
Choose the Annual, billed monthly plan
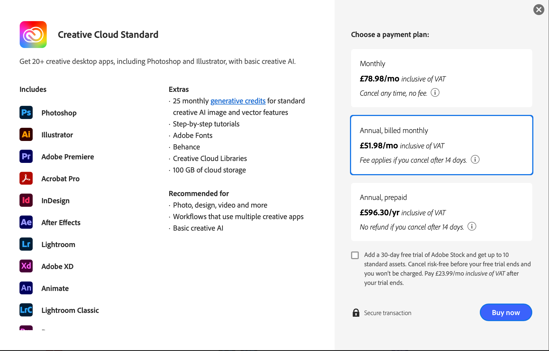click(x=441, y=145)
